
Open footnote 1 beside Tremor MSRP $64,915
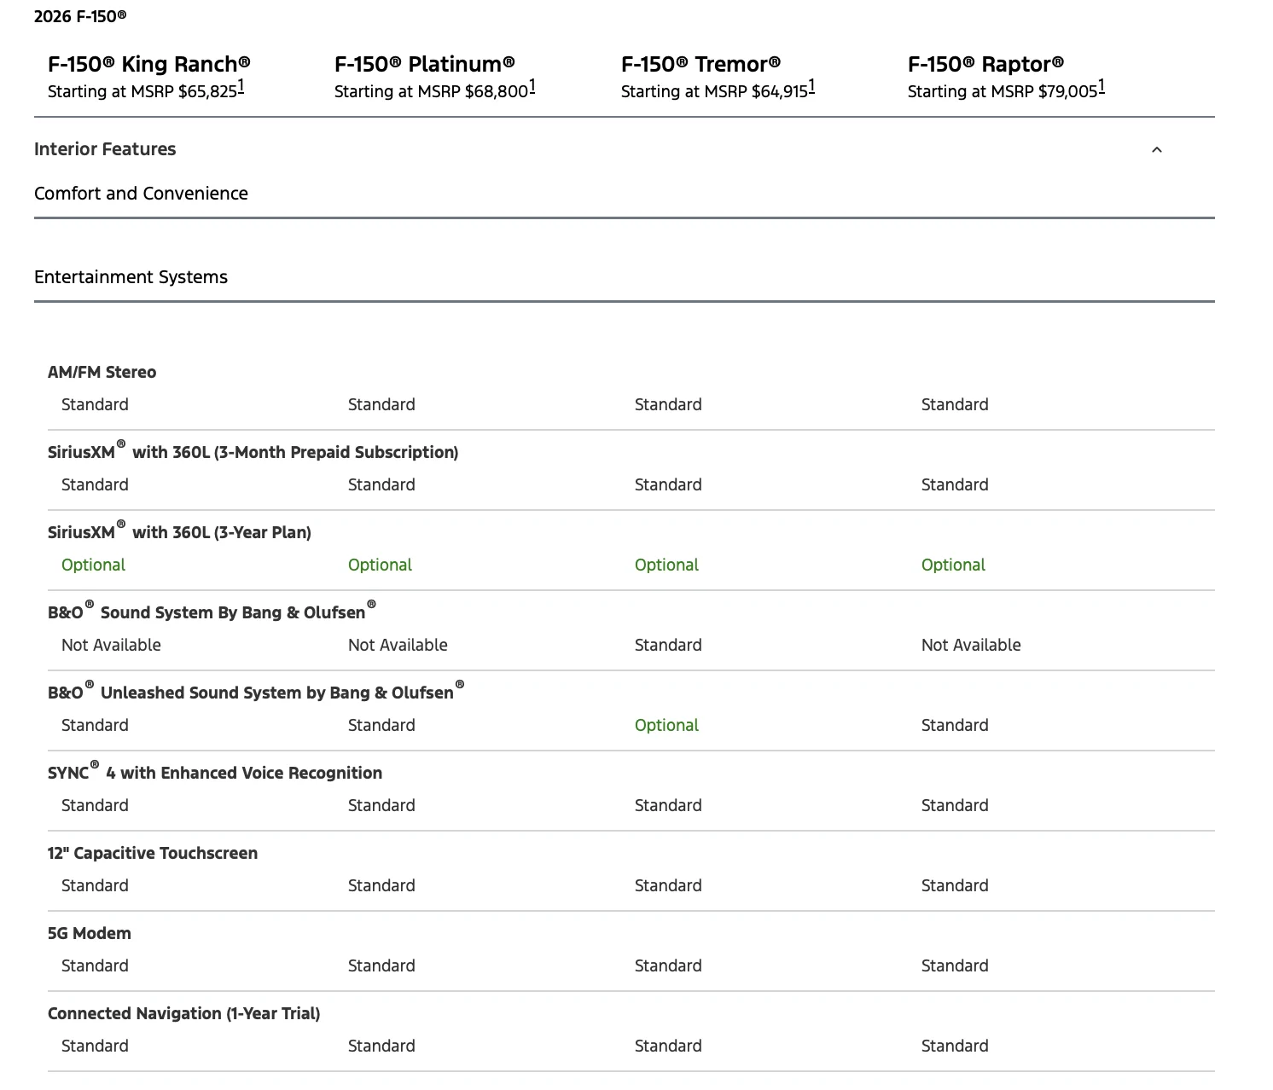811,86
